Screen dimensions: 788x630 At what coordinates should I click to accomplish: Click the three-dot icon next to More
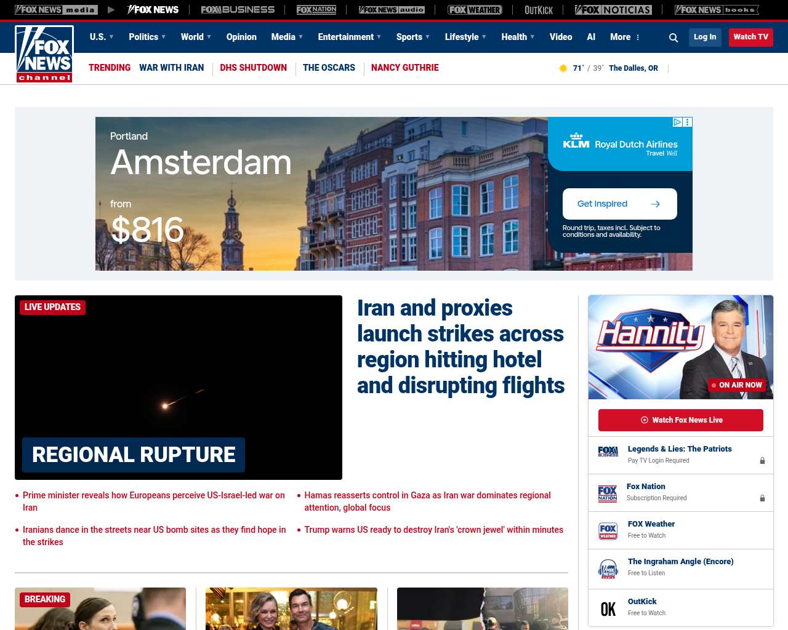coord(638,38)
